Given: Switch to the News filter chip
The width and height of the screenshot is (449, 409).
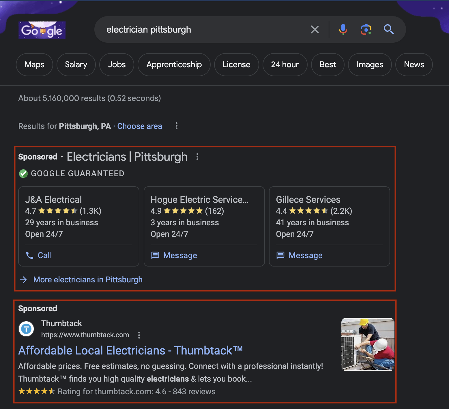Looking at the screenshot, I should [x=414, y=65].
